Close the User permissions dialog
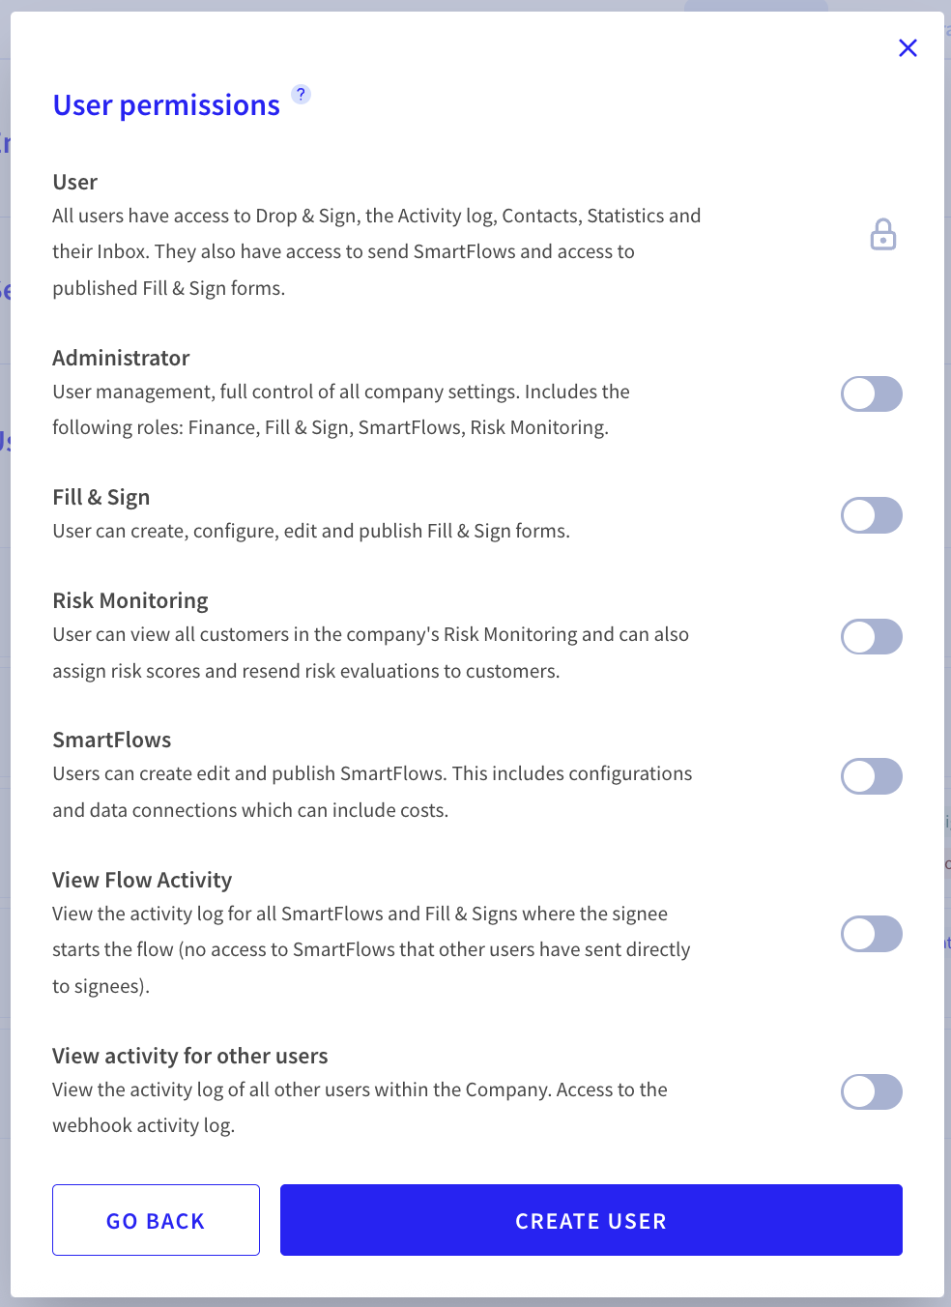951x1307 pixels. click(908, 48)
